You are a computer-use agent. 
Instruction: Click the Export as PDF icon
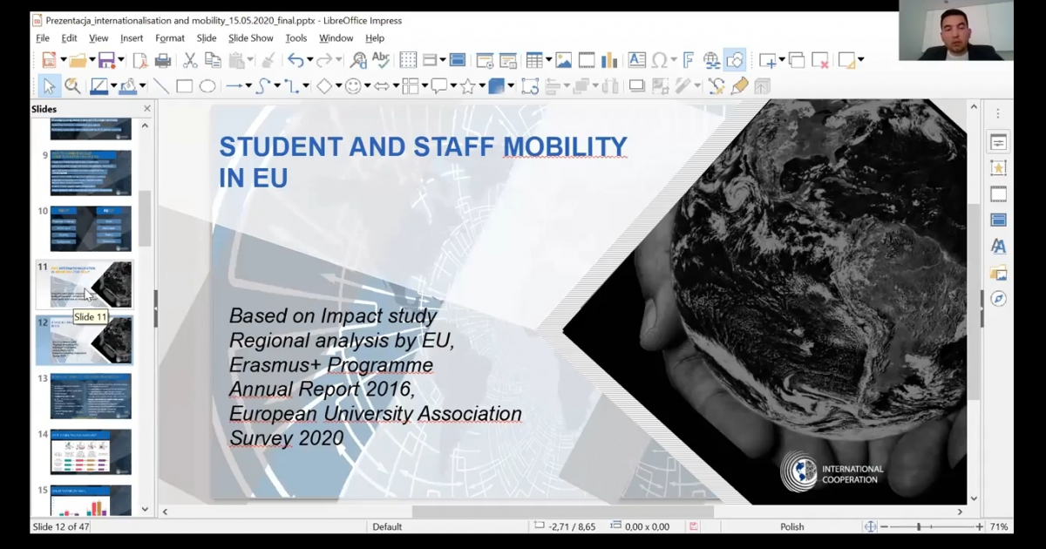[x=140, y=60]
